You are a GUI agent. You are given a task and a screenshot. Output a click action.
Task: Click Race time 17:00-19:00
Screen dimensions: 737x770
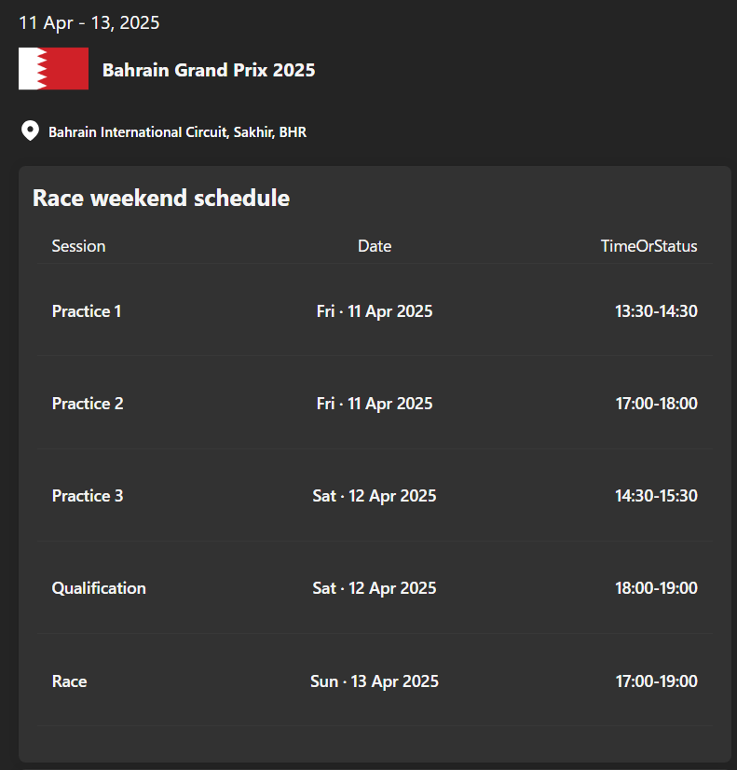[x=657, y=681]
